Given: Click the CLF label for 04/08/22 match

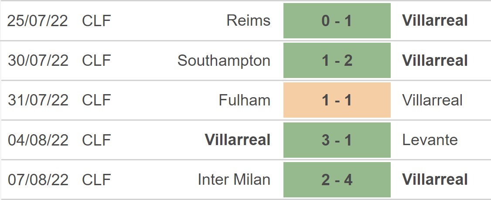Looking at the screenshot, I should coord(96,140).
